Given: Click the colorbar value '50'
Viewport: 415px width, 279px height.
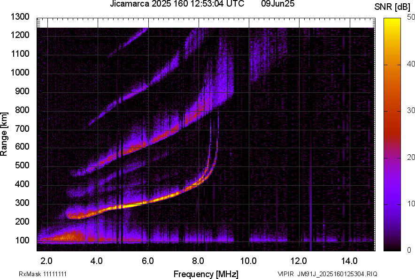Looking at the screenshot, I should pos(411,17).
